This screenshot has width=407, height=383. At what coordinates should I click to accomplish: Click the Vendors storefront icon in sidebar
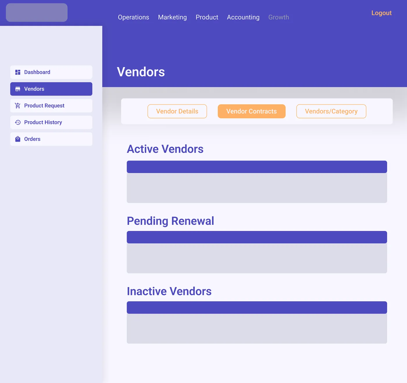(x=18, y=89)
